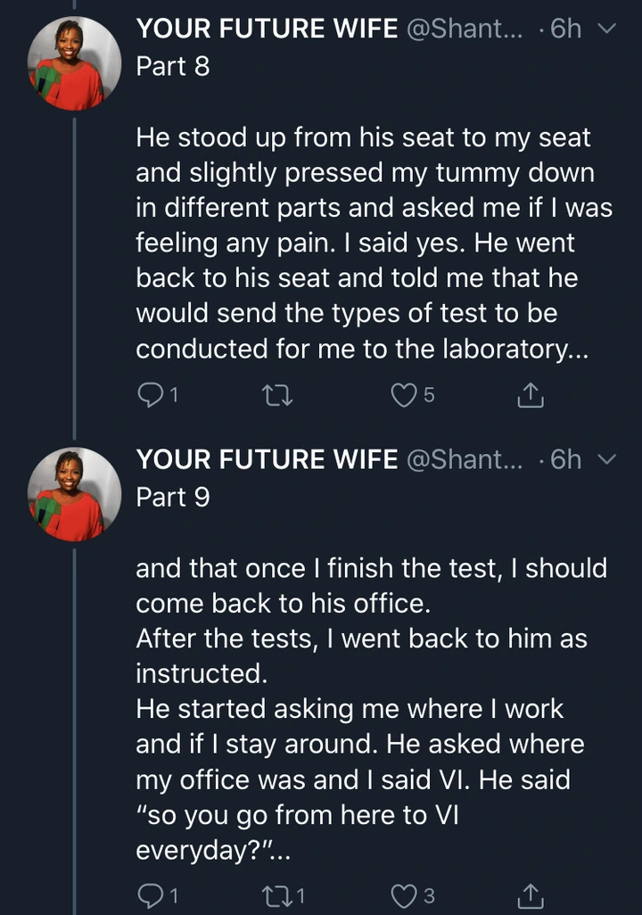The image size is (642, 915).
Task: Share the Part 8 tweet
Action: (x=531, y=393)
